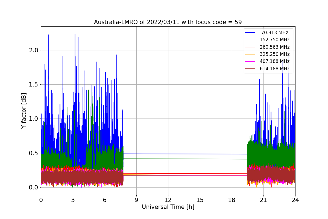Select the '260.563 MHz' legend label
The width and height of the screenshot is (328, 219).
[x=275, y=47]
